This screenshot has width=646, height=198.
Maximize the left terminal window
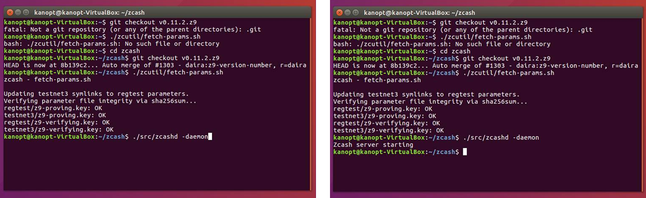click(27, 11)
